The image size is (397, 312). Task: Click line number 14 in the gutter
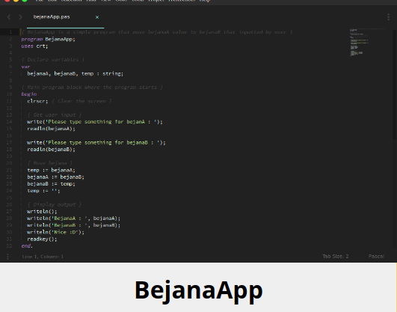(9, 122)
